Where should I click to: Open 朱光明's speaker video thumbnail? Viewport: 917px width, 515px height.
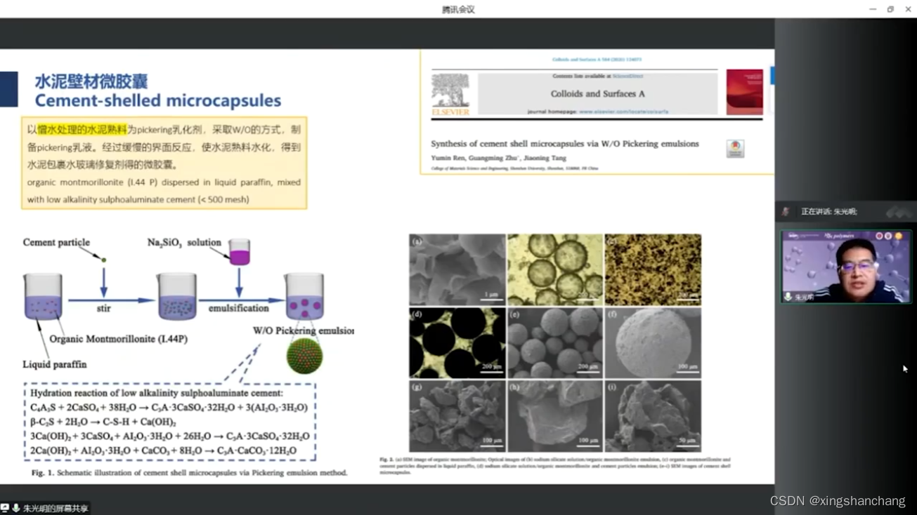pos(846,267)
